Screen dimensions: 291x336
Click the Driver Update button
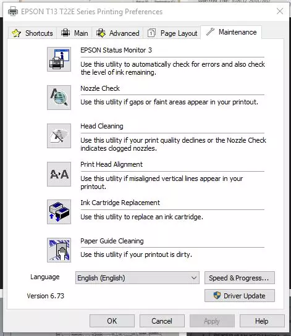pyautogui.click(x=240, y=296)
